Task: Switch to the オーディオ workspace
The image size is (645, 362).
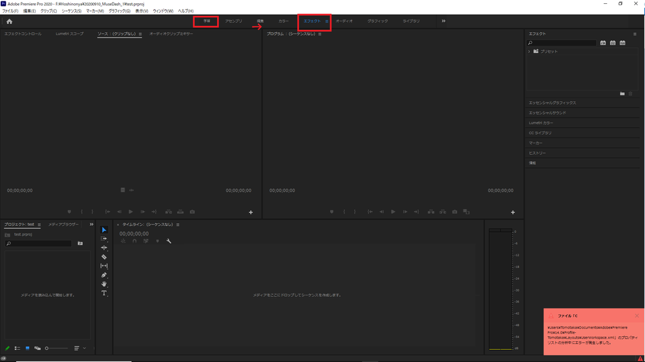Action: coord(344,21)
